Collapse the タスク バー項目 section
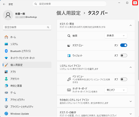The width and height of the screenshot is (139, 117). (131, 25)
